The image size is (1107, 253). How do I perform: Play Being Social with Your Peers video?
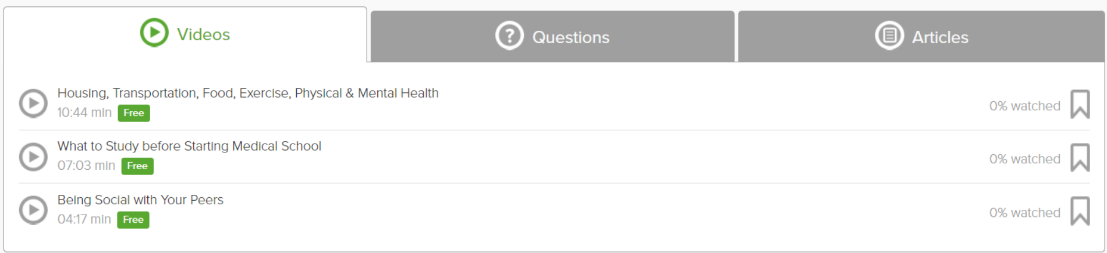pyautogui.click(x=33, y=211)
